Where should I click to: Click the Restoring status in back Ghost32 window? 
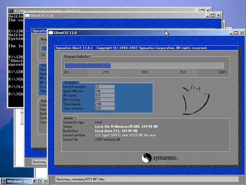coord(39,162)
